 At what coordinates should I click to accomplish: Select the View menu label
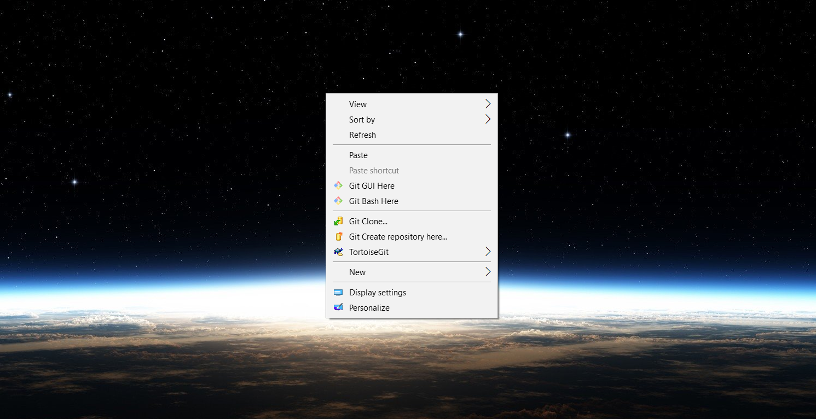click(x=358, y=104)
